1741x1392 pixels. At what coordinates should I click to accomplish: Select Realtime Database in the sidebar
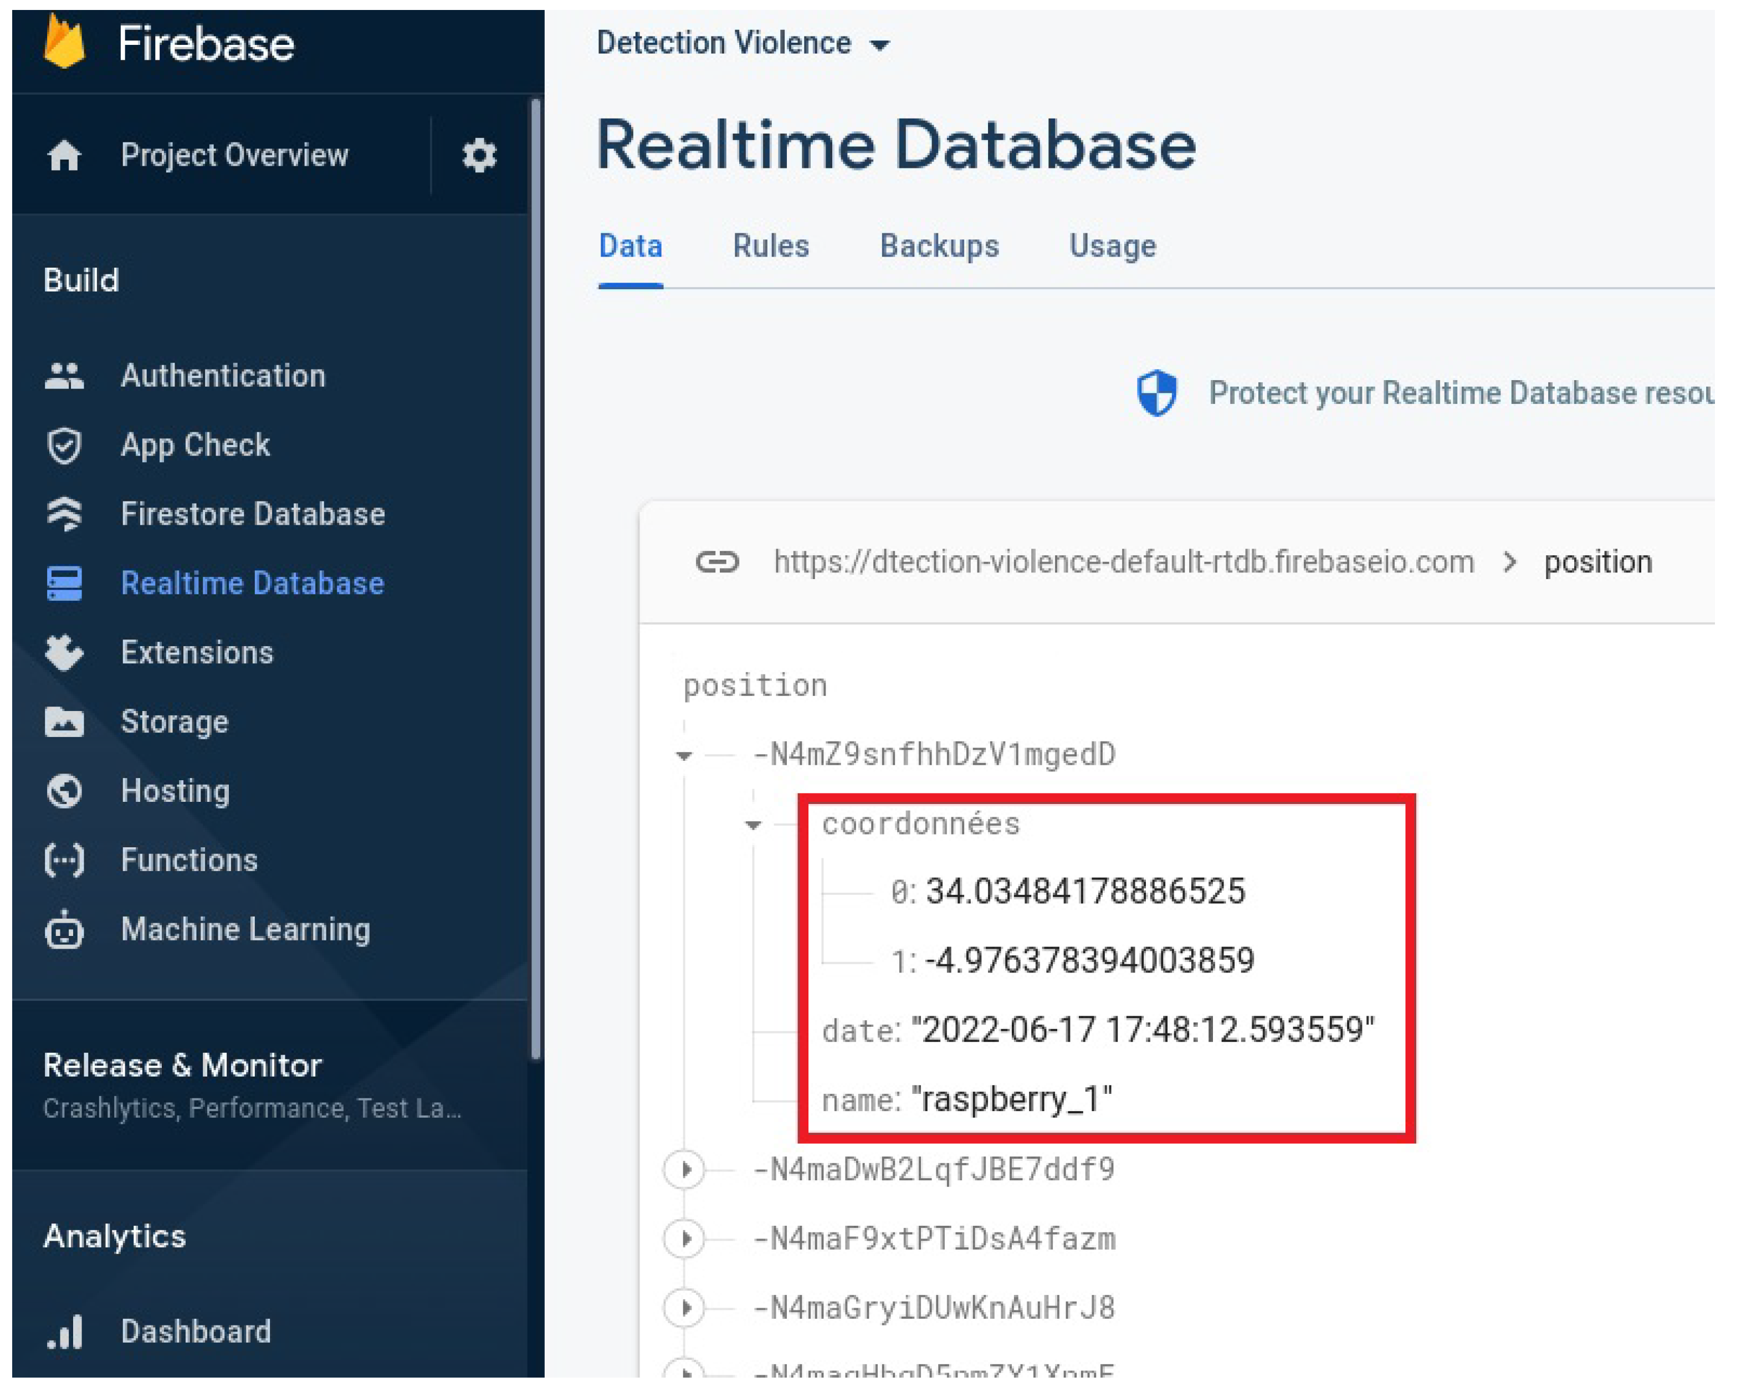pos(253,584)
